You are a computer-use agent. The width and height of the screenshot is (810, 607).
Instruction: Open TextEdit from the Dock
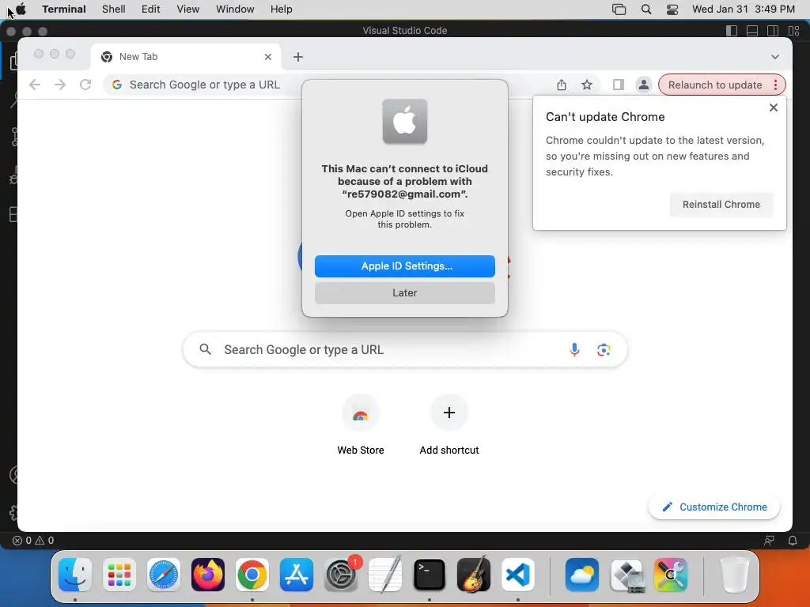click(x=385, y=575)
